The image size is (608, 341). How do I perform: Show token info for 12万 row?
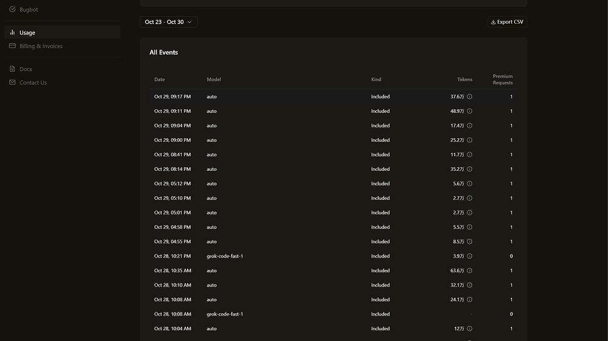click(469, 329)
